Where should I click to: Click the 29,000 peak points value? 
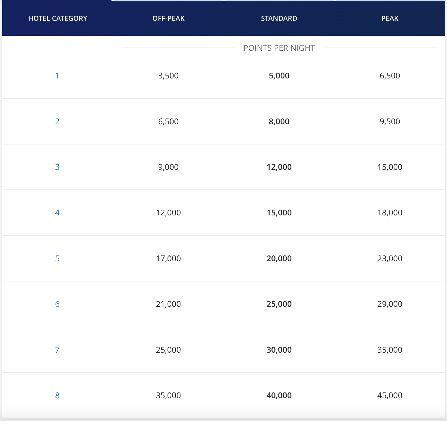coord(390,304)
